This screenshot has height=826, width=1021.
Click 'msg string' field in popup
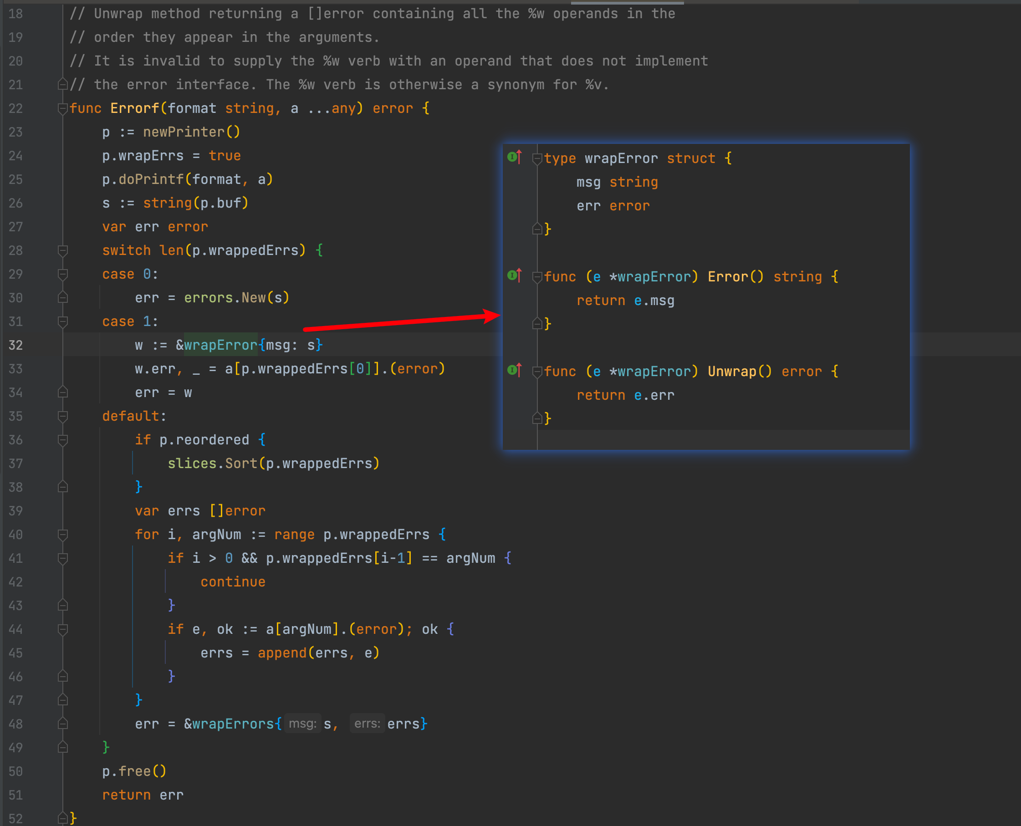coord(617,182)
